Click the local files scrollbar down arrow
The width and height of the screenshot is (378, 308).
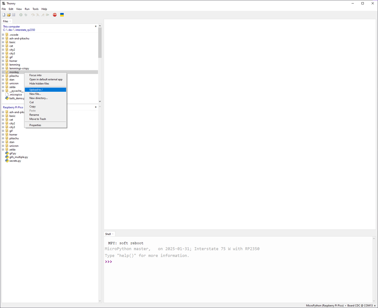pos(100,102)
